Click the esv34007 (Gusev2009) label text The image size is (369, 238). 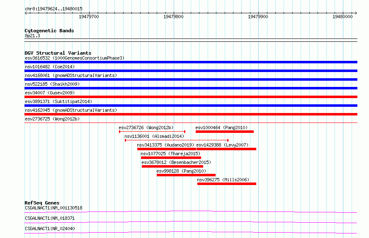point(50,93)
